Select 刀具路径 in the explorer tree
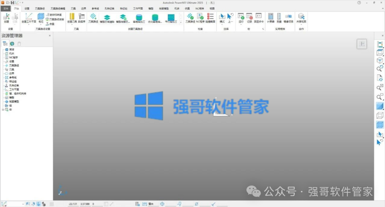The width and height of the screenshot is (385, 207). click(14, 65)
